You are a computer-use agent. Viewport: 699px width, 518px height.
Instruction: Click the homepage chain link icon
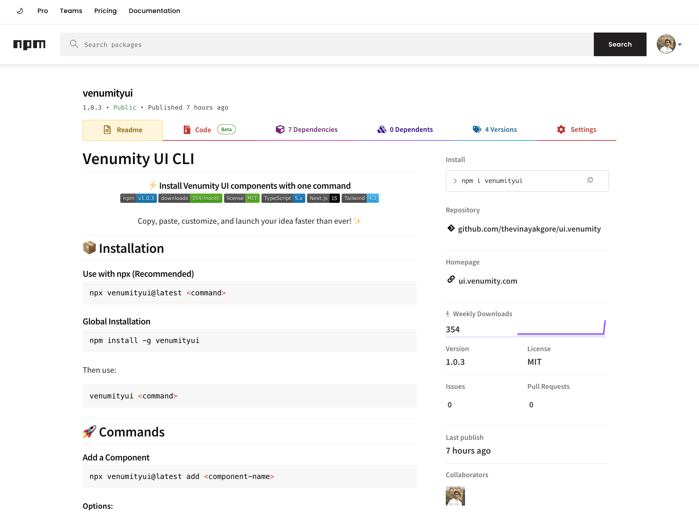[451, 280]
